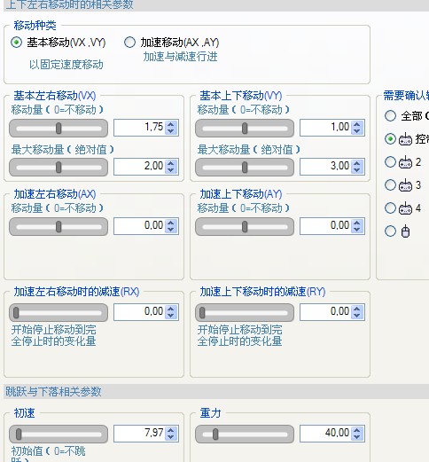Decrease RY 减速 with the down arrow
Viewport: 429px width, 462px height.
click(x=357, y=316)
